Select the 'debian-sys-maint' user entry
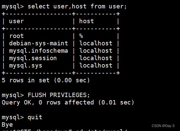 click(x=39, y=43)
